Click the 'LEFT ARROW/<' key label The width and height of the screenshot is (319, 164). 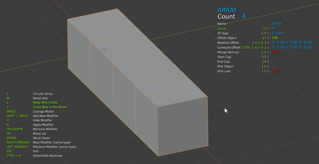18,147
